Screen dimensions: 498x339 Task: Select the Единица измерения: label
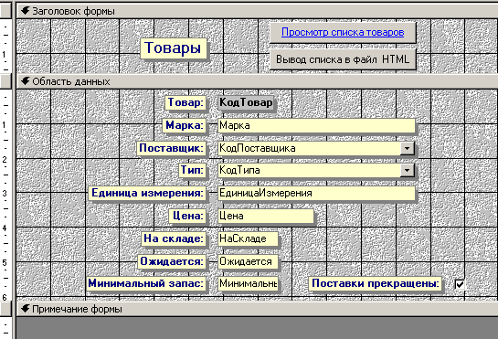tap(147, 193)
